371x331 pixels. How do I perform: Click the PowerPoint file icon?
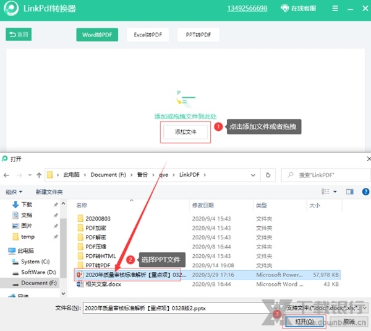pyautogui.click(x=80, y=275)
